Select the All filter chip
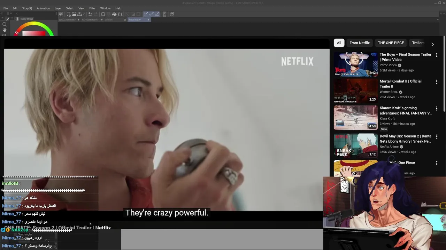Viewport: 446px width, 250px height. click(339, 43)
